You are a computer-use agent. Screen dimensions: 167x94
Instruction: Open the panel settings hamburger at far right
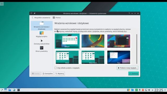[x=165, y=90]
